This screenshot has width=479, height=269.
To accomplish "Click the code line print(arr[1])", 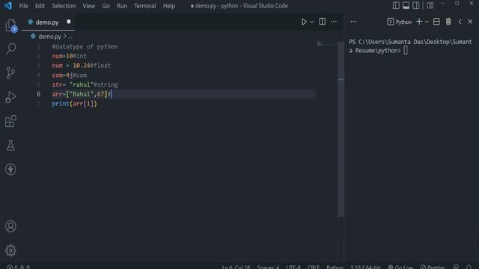I will click(x=74, y=104).
